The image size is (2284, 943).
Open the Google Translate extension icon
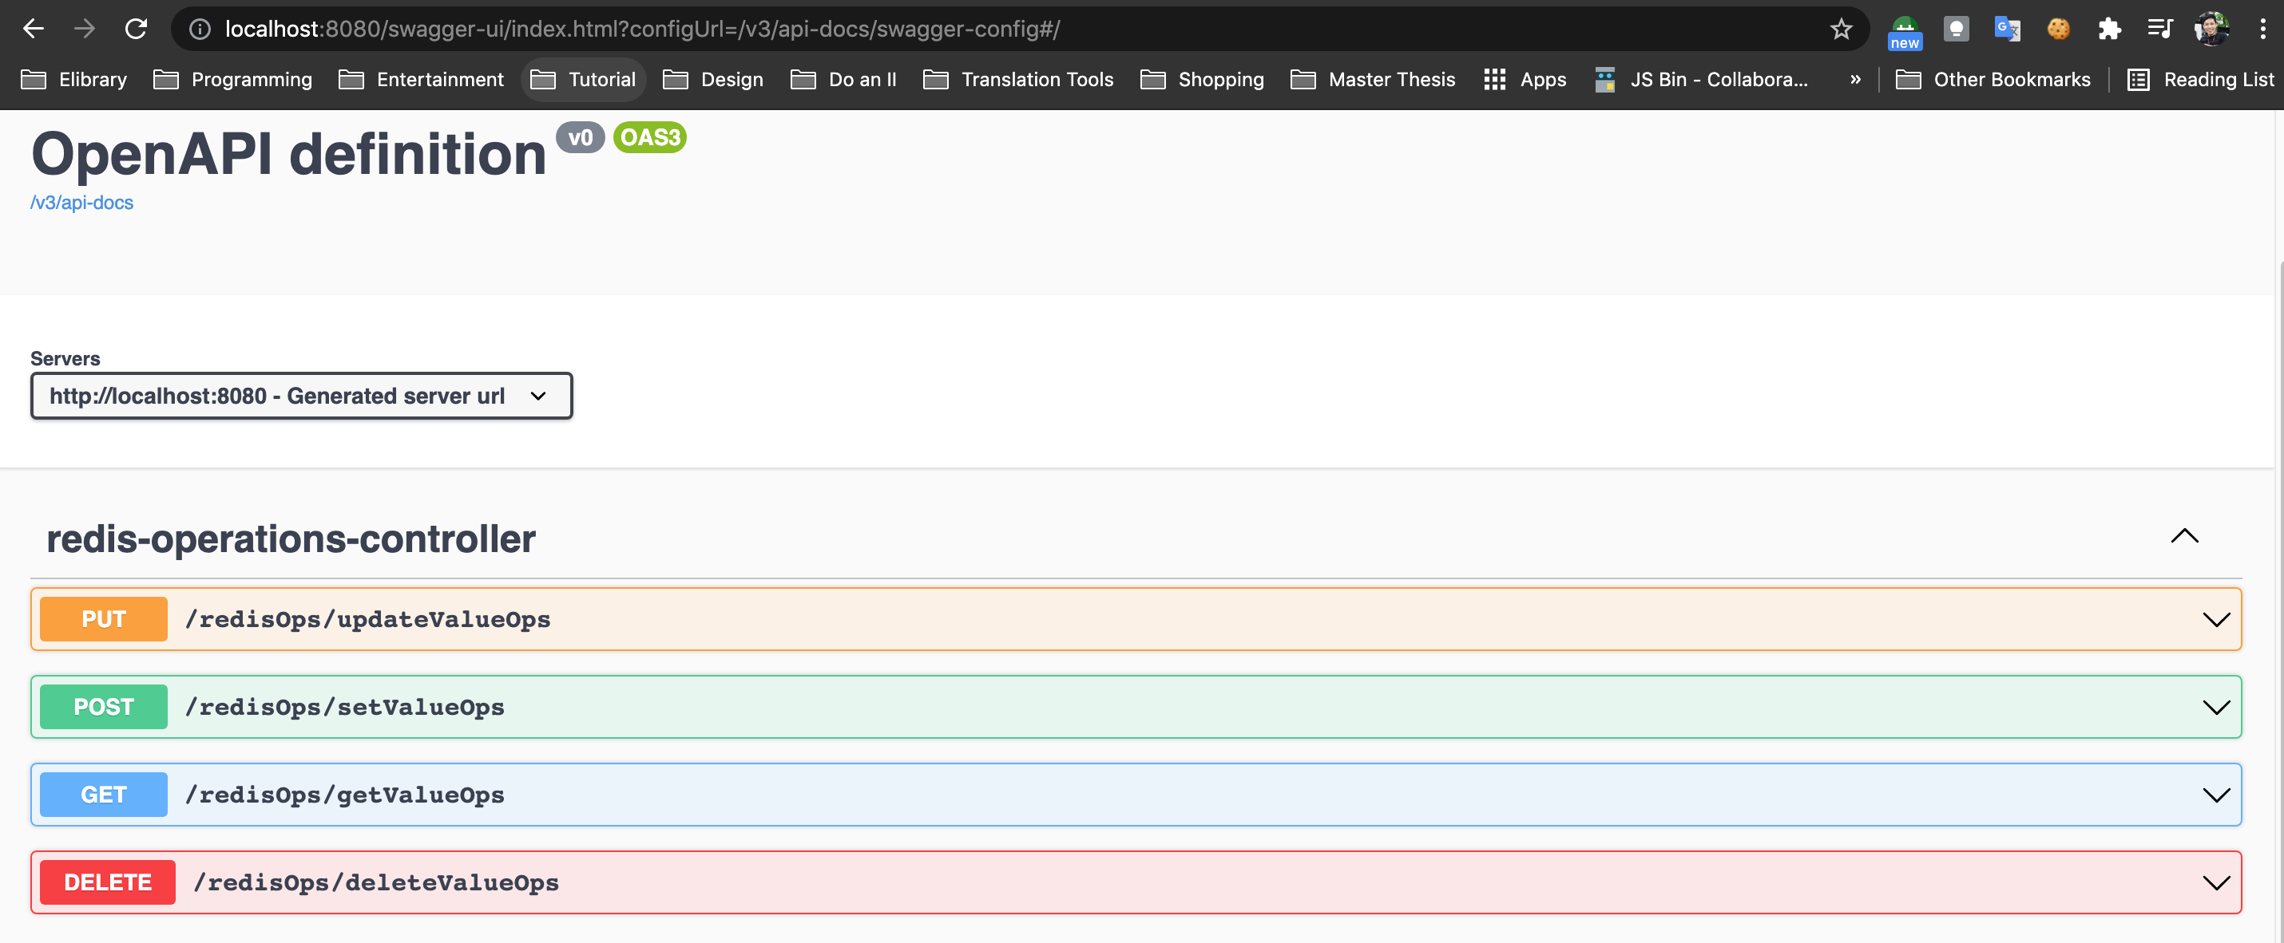click(2006, 30)
